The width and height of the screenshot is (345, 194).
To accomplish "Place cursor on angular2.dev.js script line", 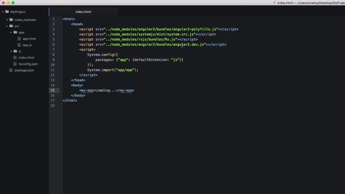I will click(153, 44).
